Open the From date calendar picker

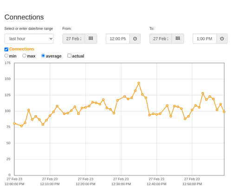[91, 39]
